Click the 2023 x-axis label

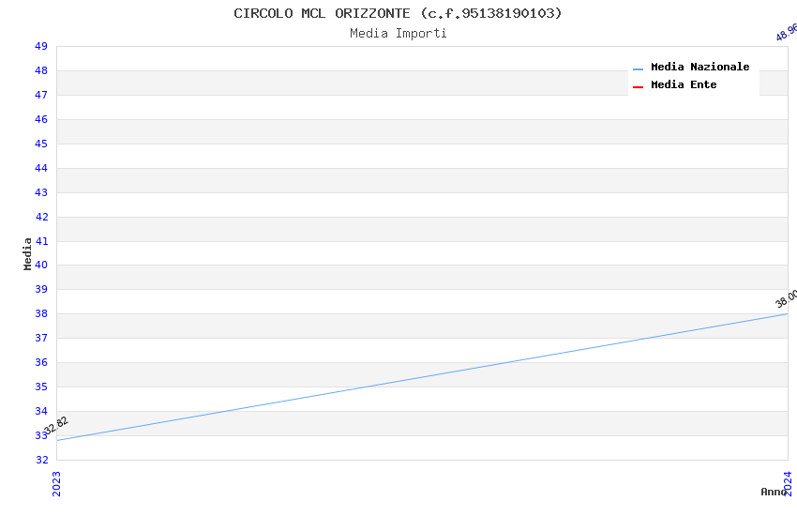click(x=56, y=483)
